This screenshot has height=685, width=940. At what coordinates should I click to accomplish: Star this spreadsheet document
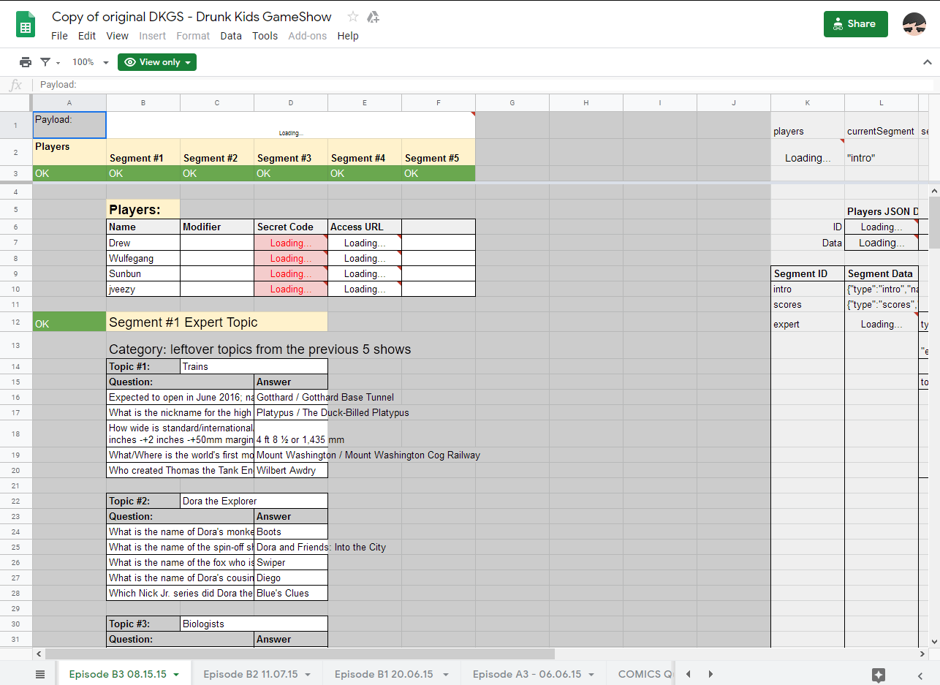(x=353, y=17)
